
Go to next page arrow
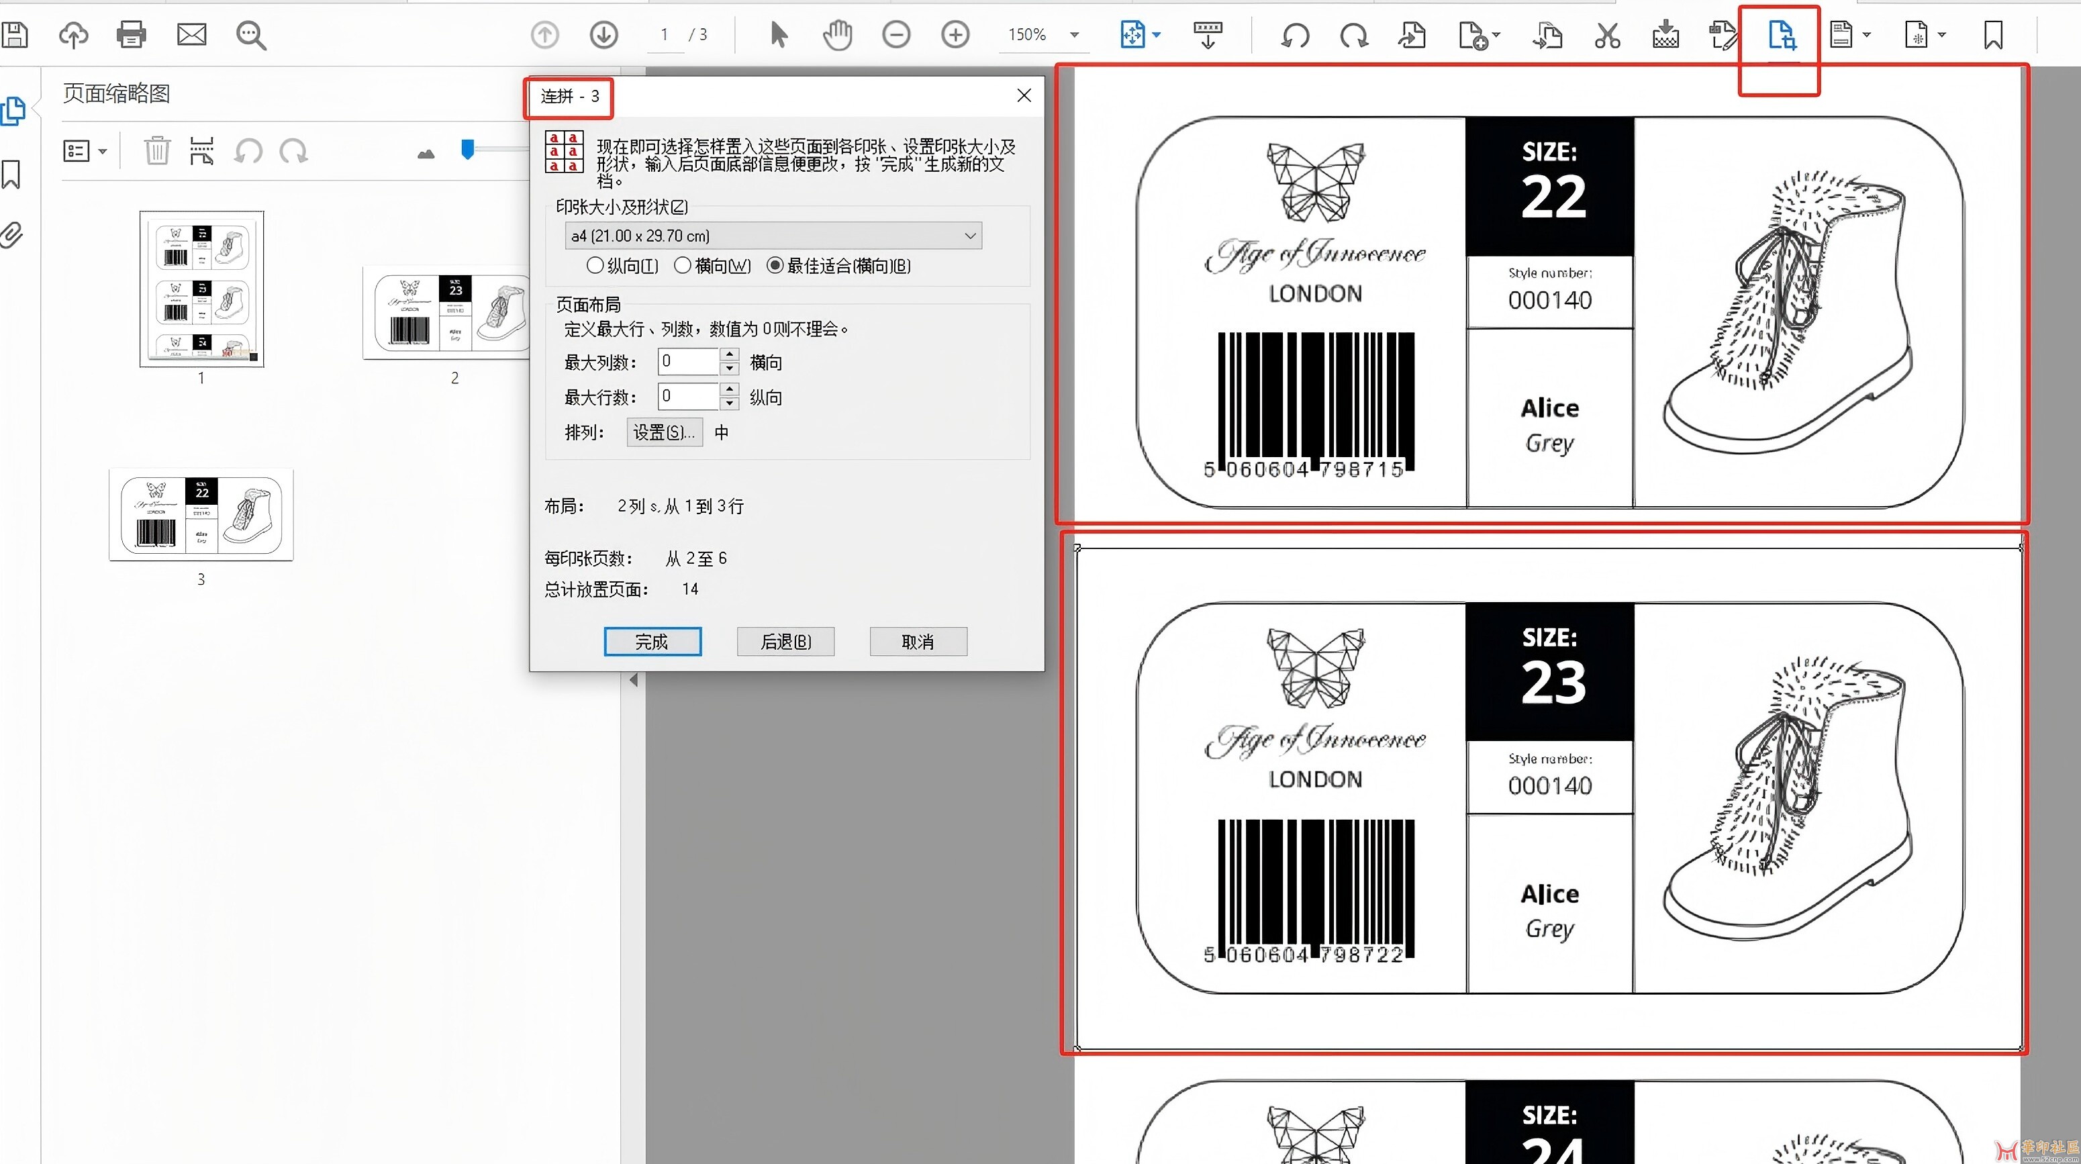[x=603, y=35]
